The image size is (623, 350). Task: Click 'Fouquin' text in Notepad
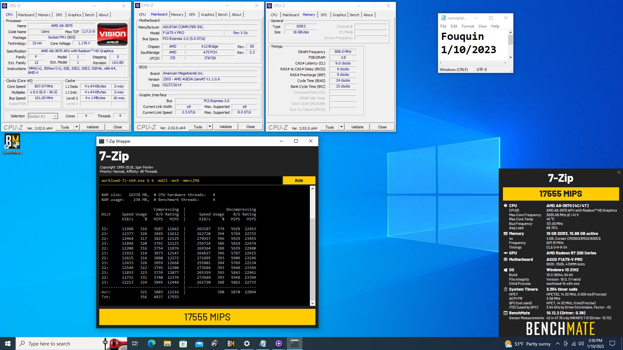[462, 36]
